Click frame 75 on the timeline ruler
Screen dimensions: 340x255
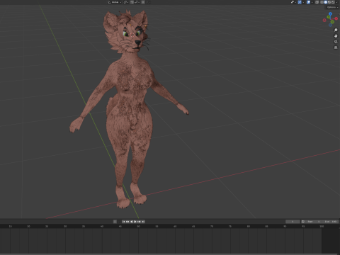pos(230,226)
